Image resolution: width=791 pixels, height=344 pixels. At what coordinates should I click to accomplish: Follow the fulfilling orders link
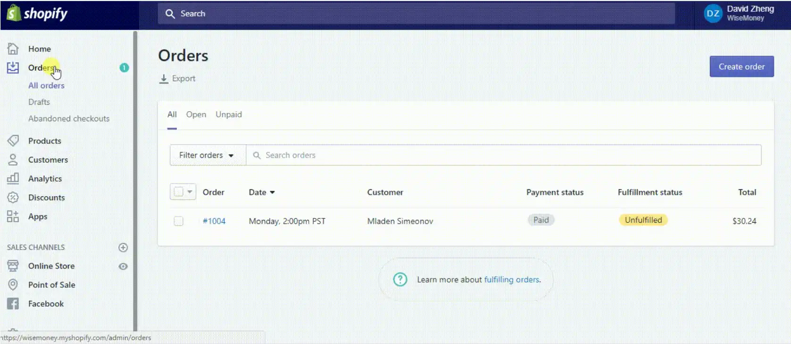coord(512,279)
